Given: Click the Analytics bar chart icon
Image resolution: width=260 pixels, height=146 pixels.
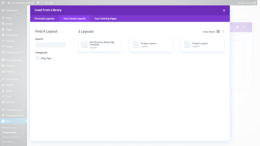Looking at the screenshot, I should [3, 72].
